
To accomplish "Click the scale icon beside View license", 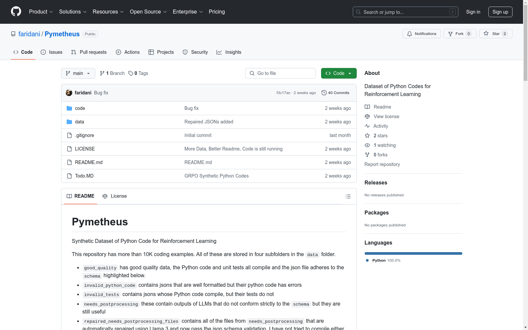I will [x=367, y=116].
